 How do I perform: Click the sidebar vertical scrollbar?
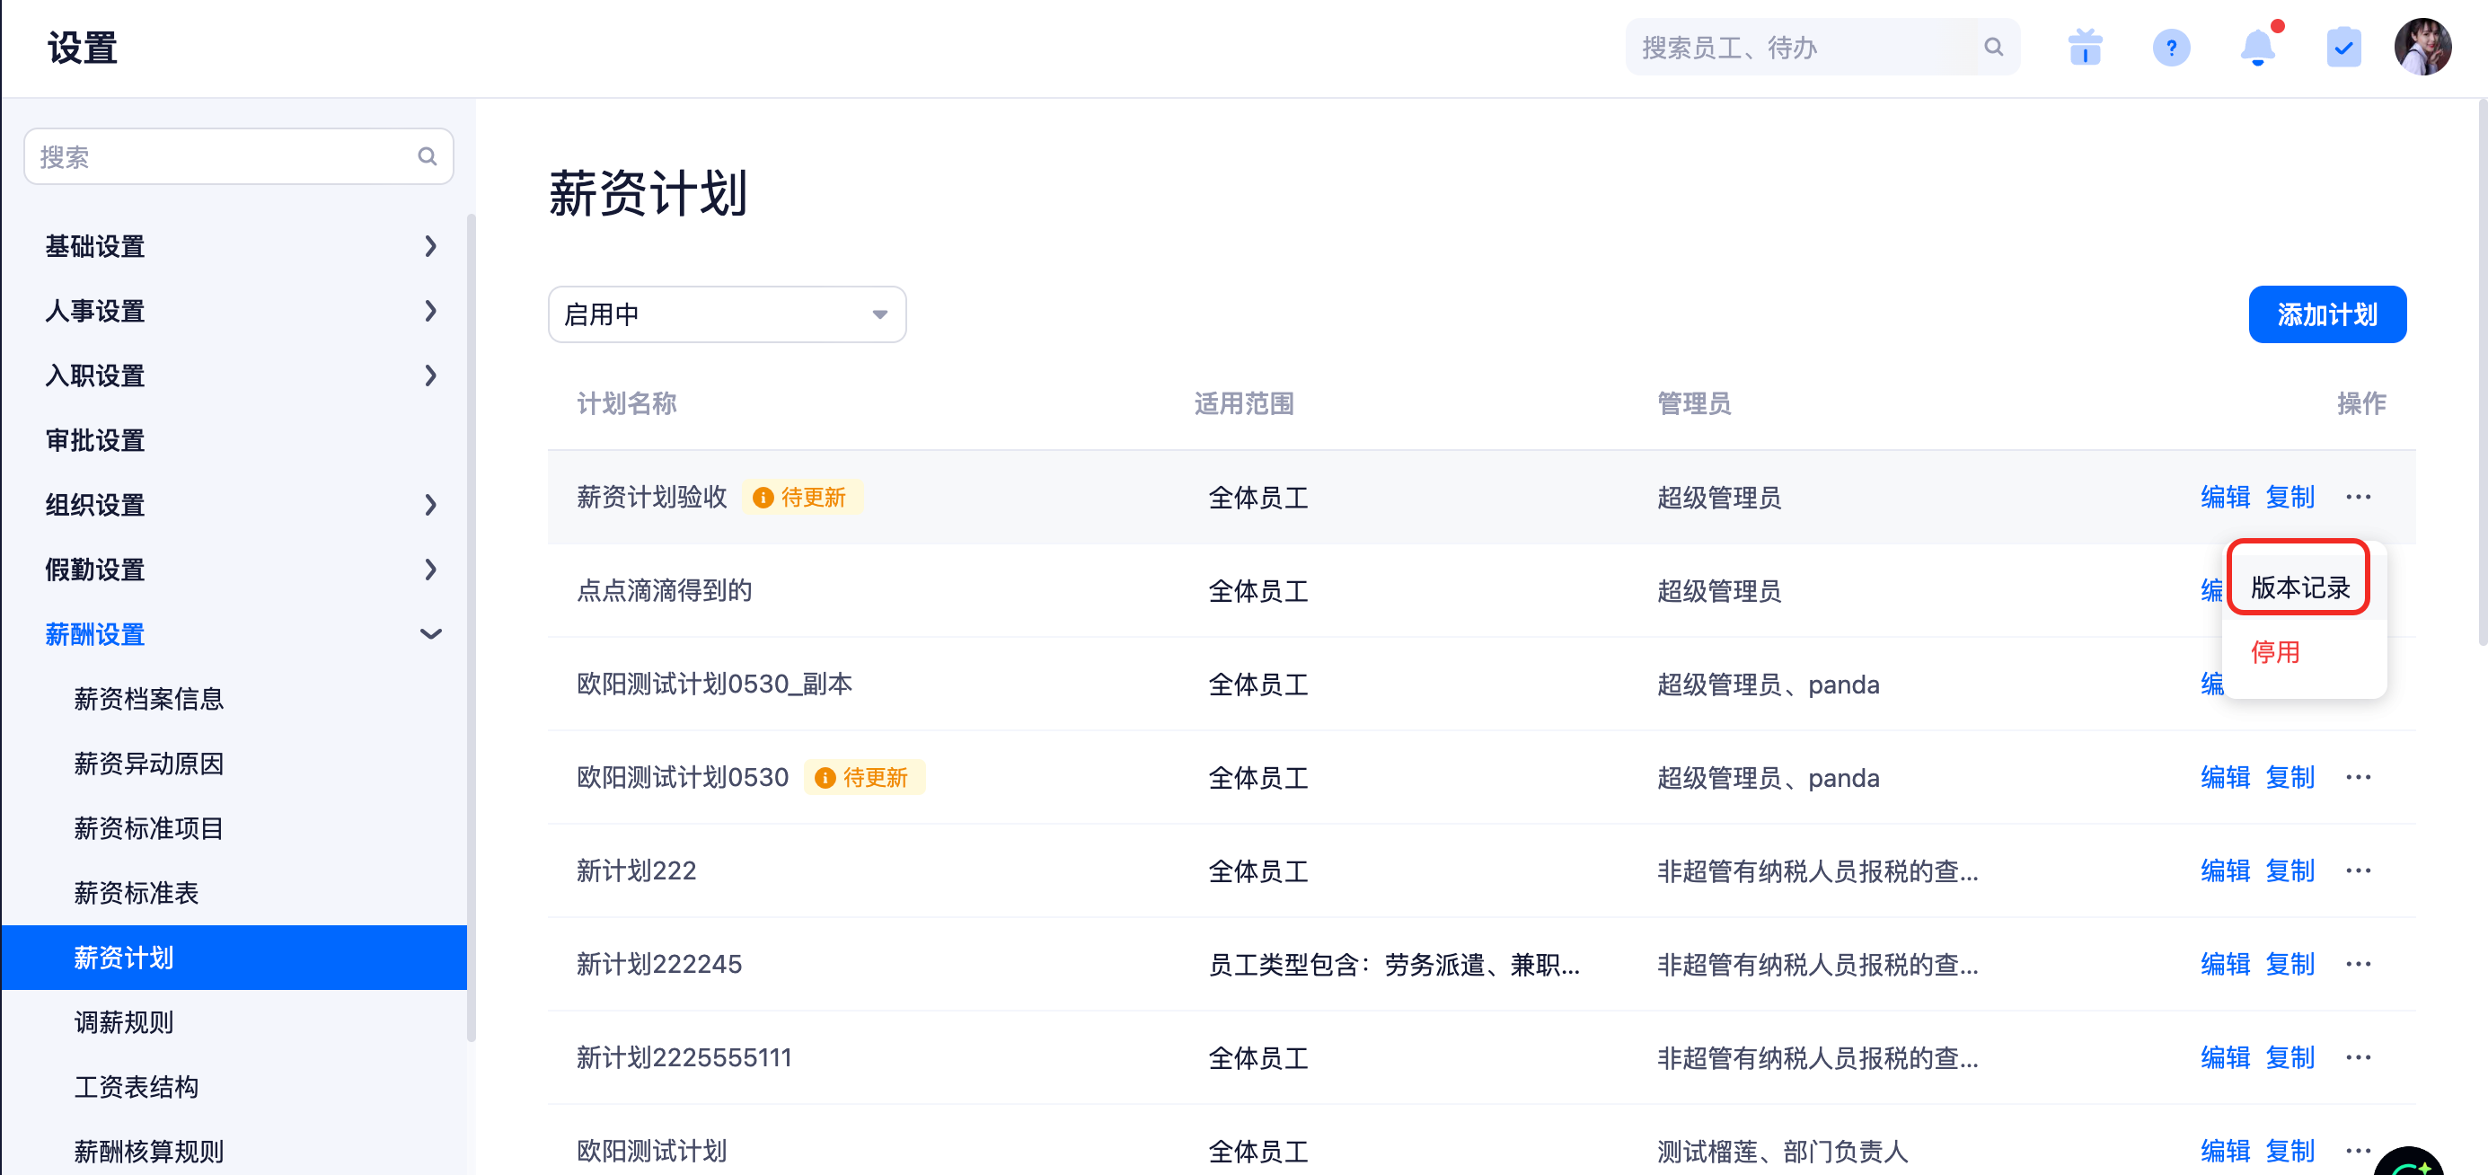(472, 628)
